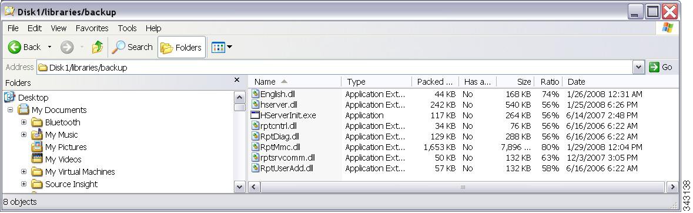Click the folder tree scrollbar thumb
Image resolution: width=693 pixels, height=213 pixels.
click(x=240, y=107)
